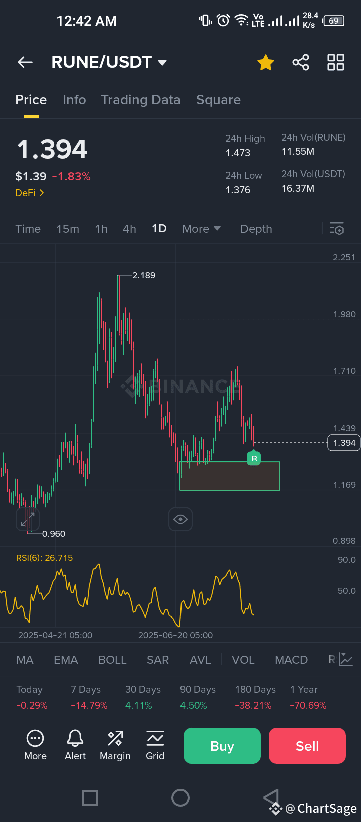Tap the 24h Vol(RUNE) 11.55M value
Screen dimensions: 361x822
click(298, 151)
